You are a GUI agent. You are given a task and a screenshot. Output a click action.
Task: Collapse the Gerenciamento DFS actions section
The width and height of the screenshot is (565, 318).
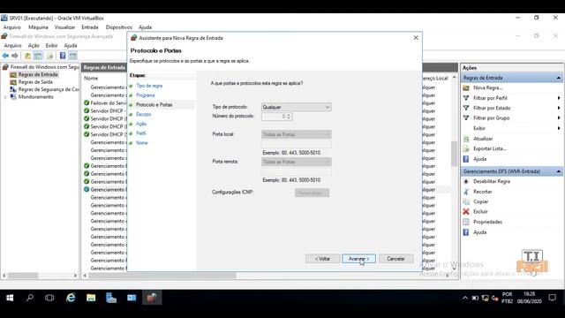(558, 171)
